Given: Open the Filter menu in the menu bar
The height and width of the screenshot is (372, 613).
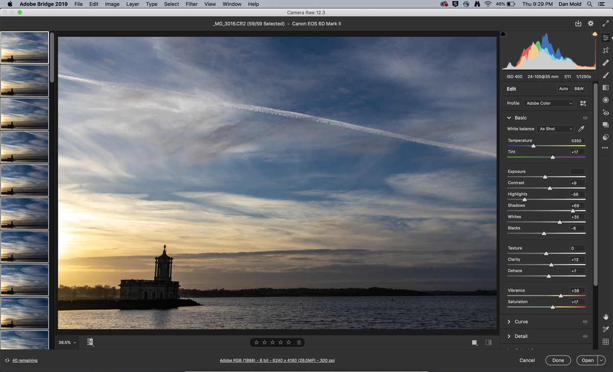Looking at the screenshot, I should pyautogui.click(x=191, y=4).
